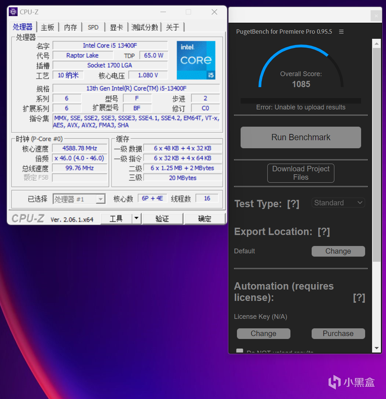Click the CPU-Z app icon in title bar

tap(13, 12)
